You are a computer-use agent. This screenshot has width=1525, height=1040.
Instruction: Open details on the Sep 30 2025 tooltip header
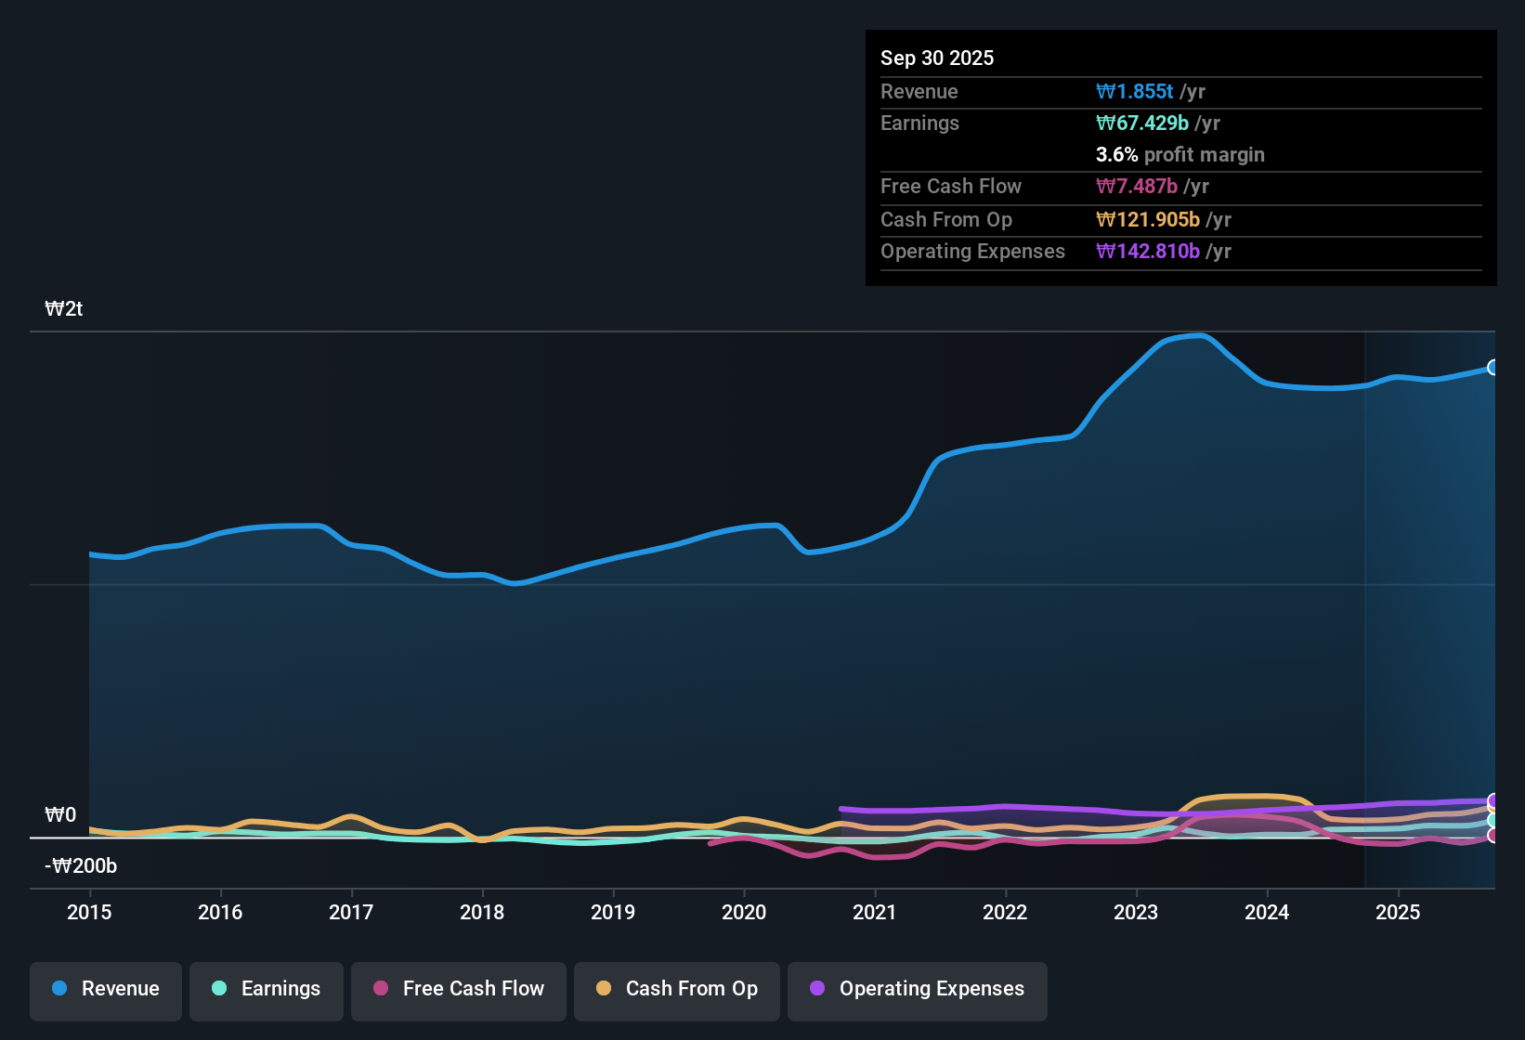[937, 58]
